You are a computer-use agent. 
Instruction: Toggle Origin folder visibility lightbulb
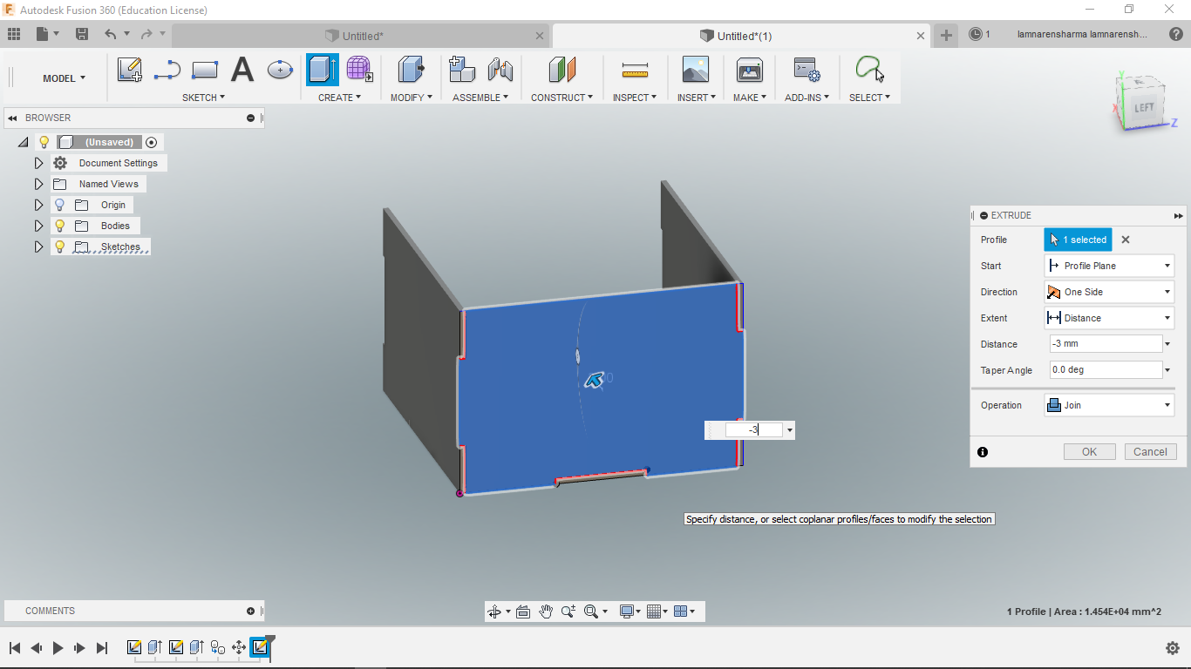click(x=59, y=205)
